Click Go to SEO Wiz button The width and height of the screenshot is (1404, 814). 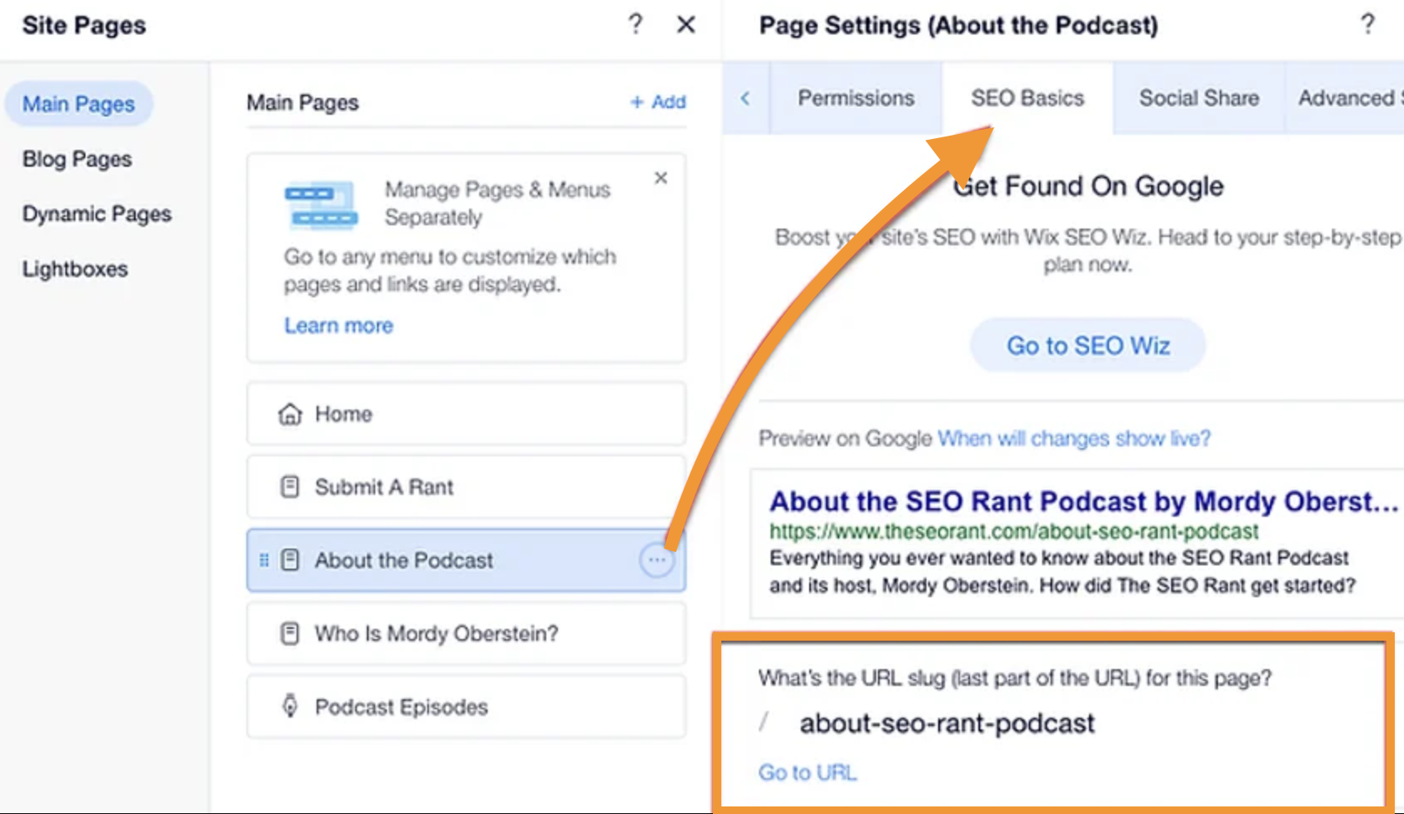click(1088, 345)
